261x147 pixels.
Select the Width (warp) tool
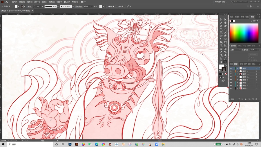(x=221, y=42)
